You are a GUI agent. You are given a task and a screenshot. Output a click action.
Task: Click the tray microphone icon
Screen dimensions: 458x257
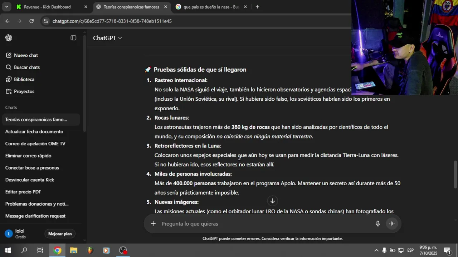tap(385, 250)
